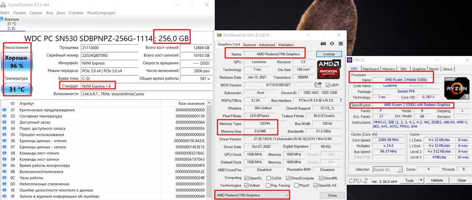The image size is (472, 200).
Task: Switch to the Sensors tab in GPU-Z
Action: pos(249,45)
